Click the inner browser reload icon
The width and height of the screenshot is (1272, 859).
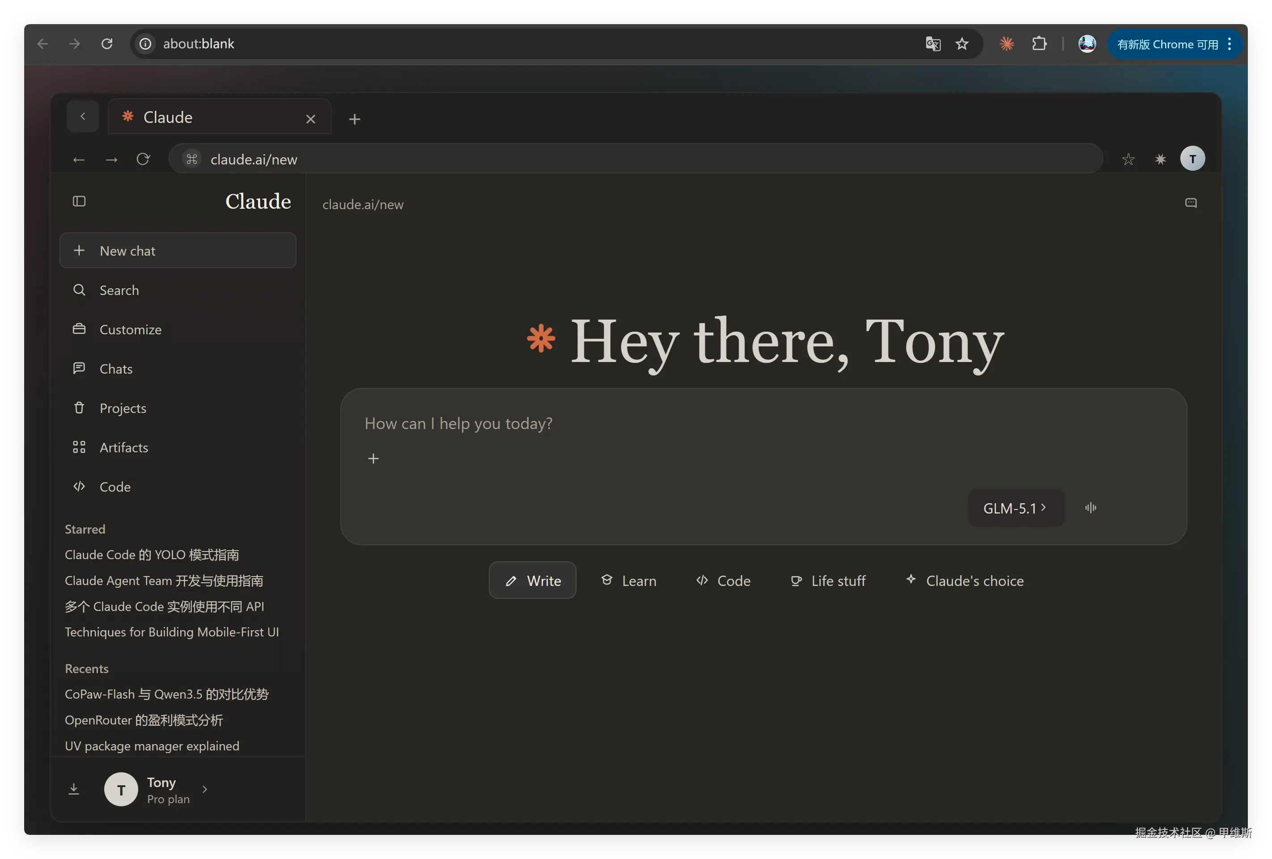[144, 159]
